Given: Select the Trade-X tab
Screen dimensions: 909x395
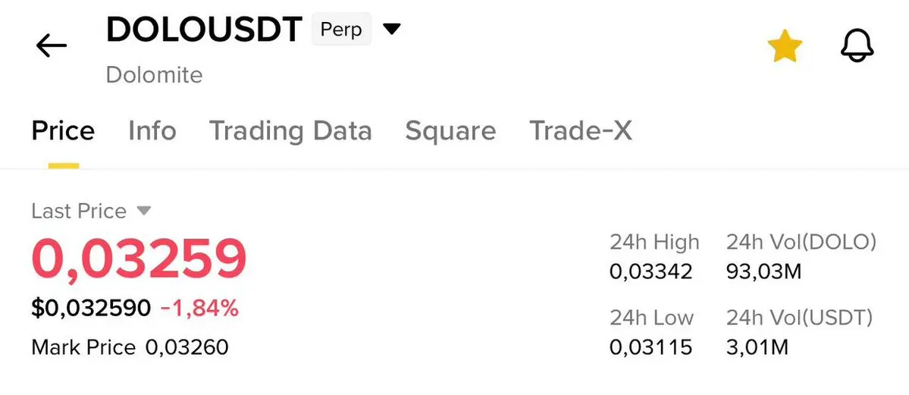Looking at the screenshot, I should point(580,131).
